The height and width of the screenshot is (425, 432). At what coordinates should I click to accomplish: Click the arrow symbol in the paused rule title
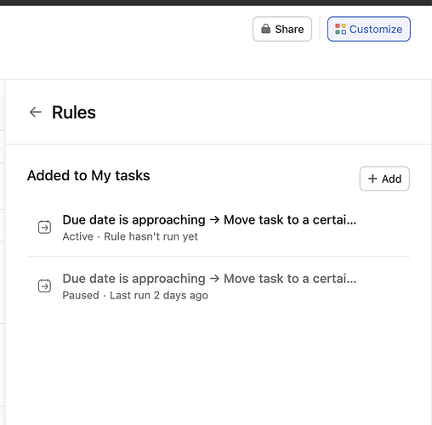[x=214, y=279]
